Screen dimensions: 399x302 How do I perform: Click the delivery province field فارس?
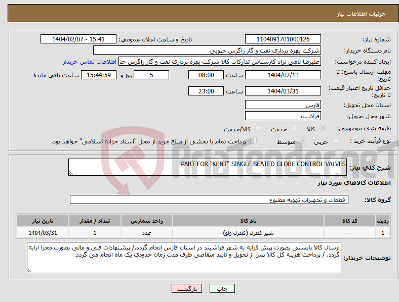pyautogui.click(x=283, y=105)
